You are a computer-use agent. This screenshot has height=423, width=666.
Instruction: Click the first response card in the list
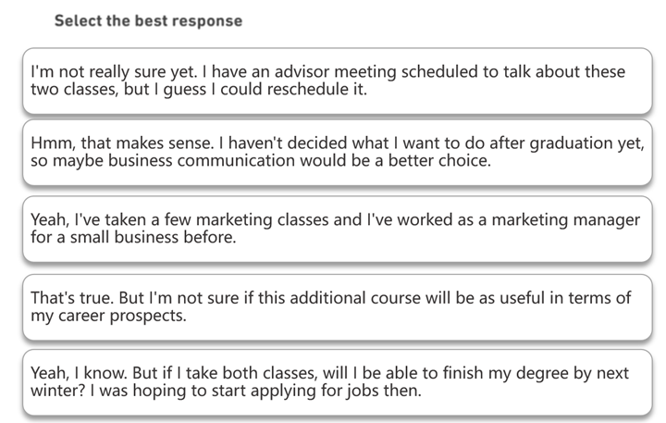click(338, 81)
